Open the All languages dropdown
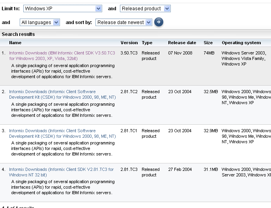This screenshot has width=271, height=208. (x=40, y=22)
